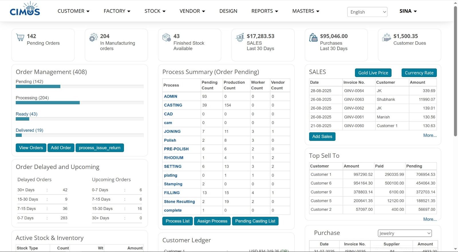Screen dimensions: 458x252
Task: Open the CASTING process link
Action: click(173, 105)
